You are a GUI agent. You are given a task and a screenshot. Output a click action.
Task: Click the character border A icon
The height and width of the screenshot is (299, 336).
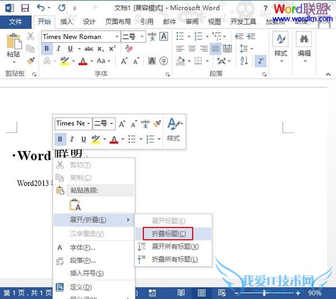(x=164, y=36)
